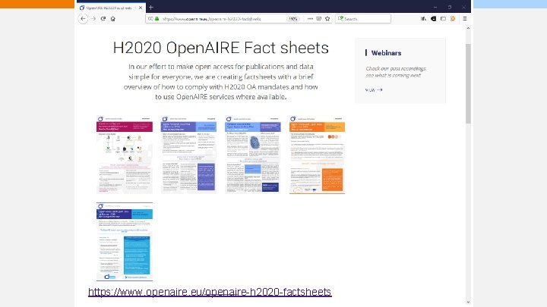The width and height of the screenshot is (547, 307).
Task: Click the text 'Check our past recordings'
Action: (396, 68)
